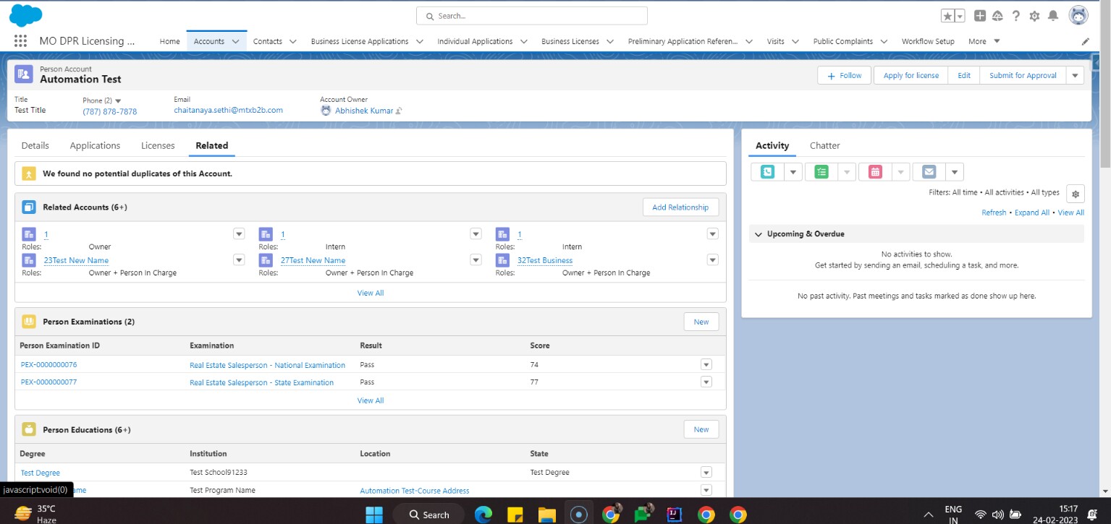Open the App Launcher grid icon

[x=20, y=40]
